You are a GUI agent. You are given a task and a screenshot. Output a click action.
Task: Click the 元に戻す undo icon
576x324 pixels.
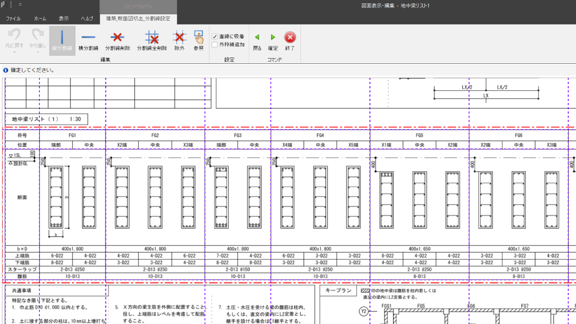14,35
